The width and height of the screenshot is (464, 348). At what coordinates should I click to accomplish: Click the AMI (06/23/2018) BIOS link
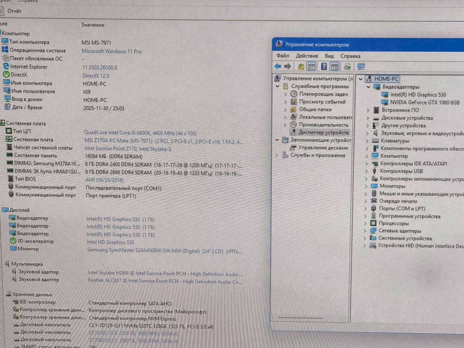(104, 179)
